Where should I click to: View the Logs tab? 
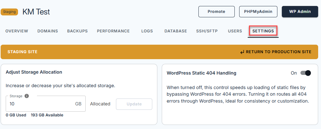(x=147, y=31)
